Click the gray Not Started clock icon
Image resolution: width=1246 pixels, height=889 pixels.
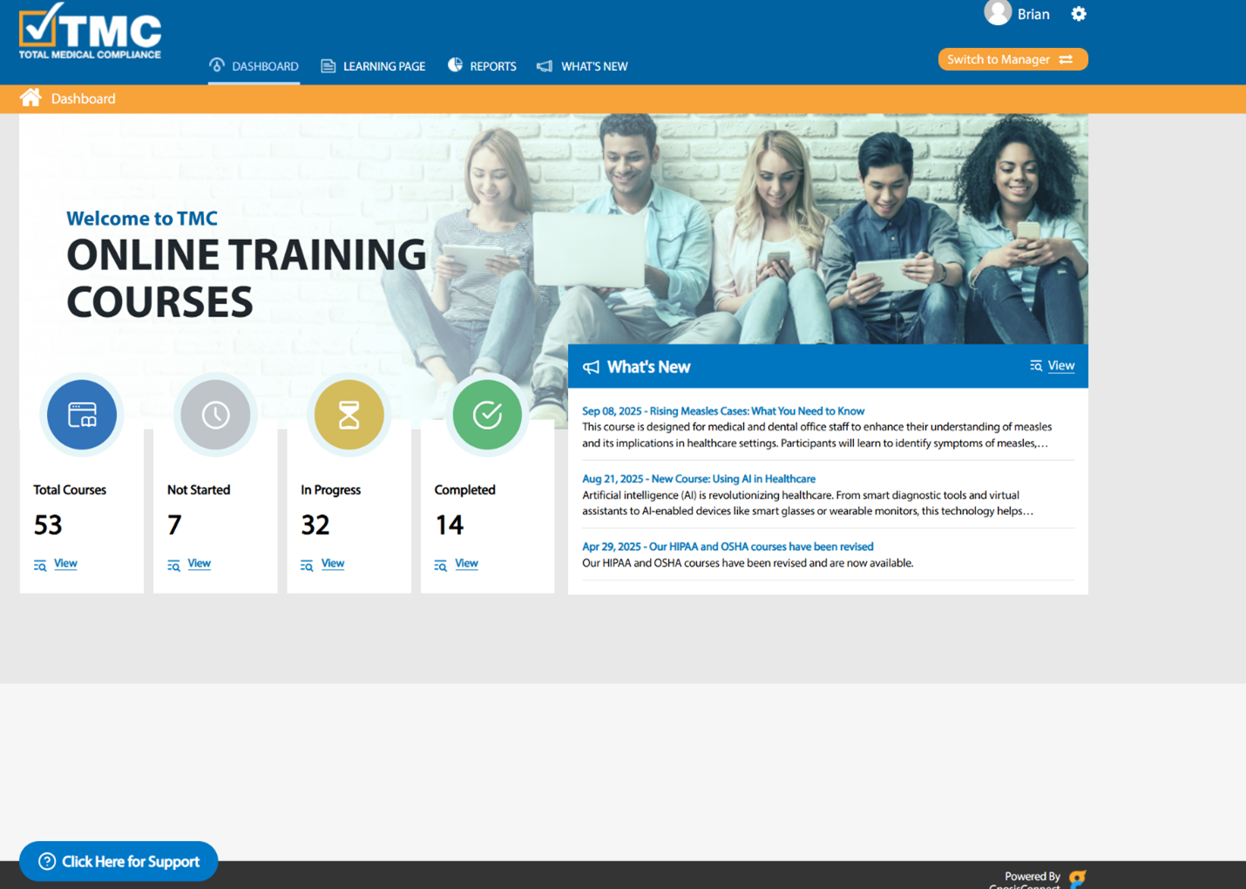(x=215, y=415)
